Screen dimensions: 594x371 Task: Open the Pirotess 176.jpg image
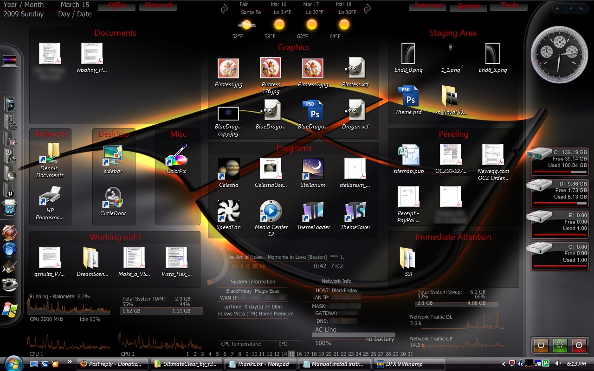tap(271, 76)
